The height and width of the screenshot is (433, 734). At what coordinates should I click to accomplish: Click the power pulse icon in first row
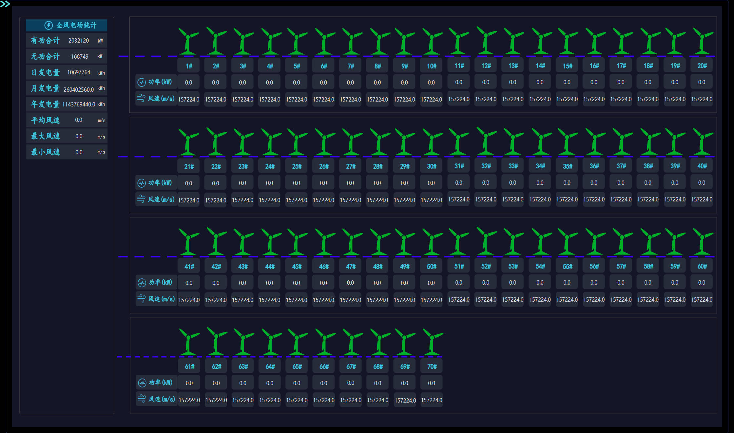pos(141,82)
